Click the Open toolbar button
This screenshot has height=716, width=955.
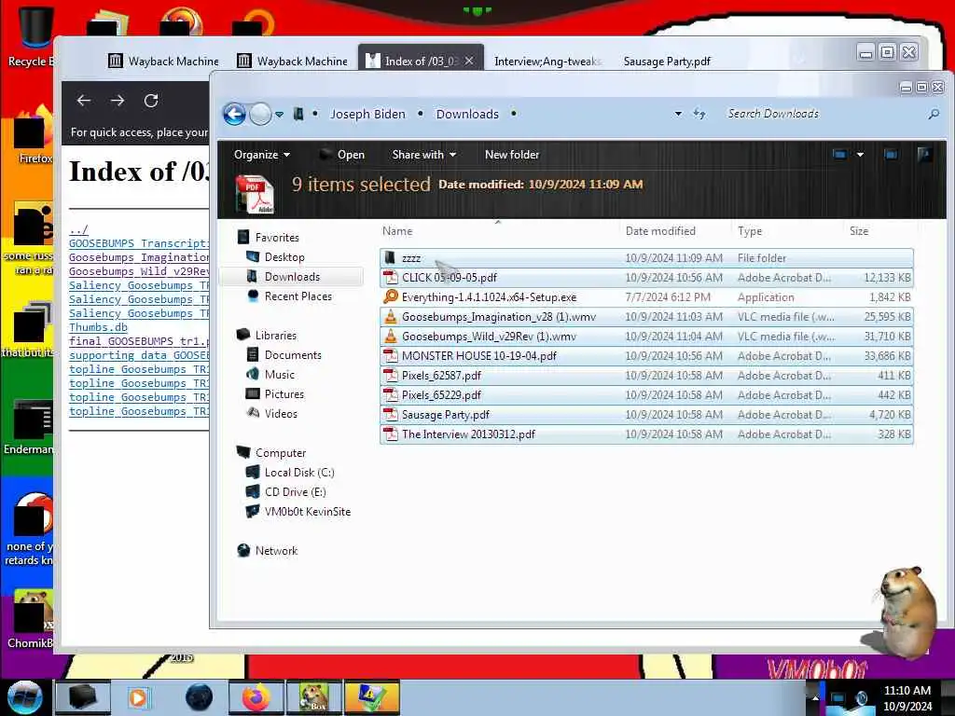tap(342, 155)
